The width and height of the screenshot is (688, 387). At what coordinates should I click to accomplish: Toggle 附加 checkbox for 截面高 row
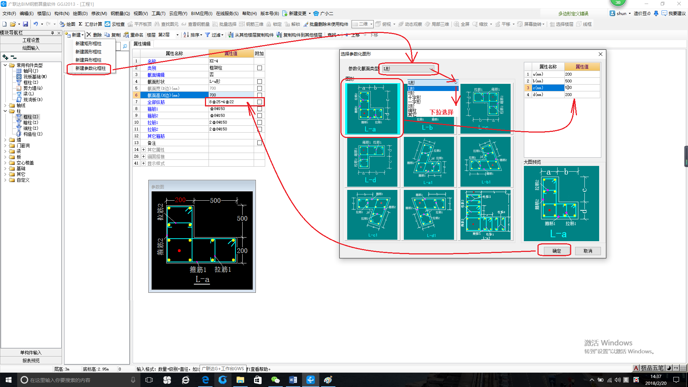[259, 95]
